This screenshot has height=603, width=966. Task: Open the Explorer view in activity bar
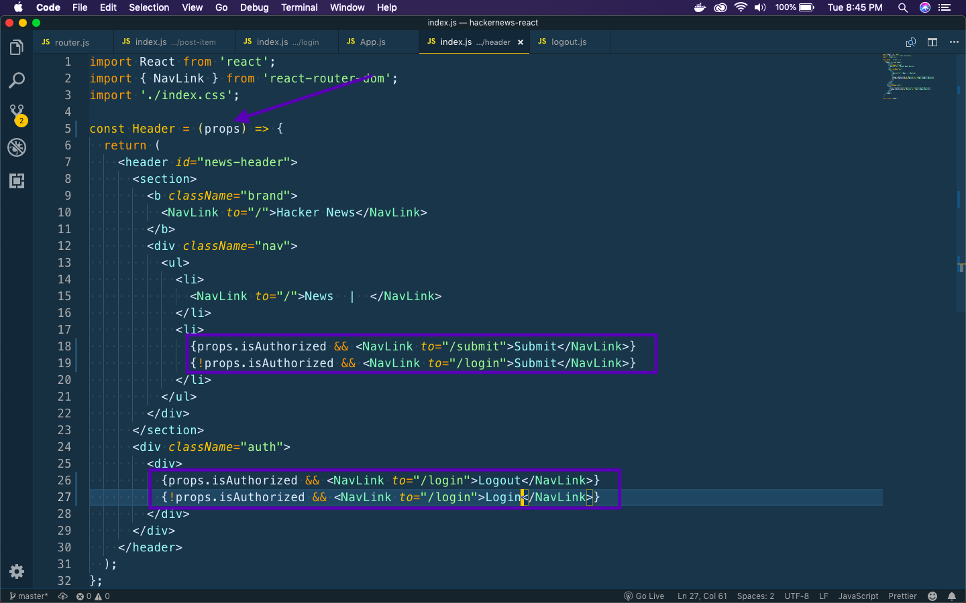coord(17,48)
